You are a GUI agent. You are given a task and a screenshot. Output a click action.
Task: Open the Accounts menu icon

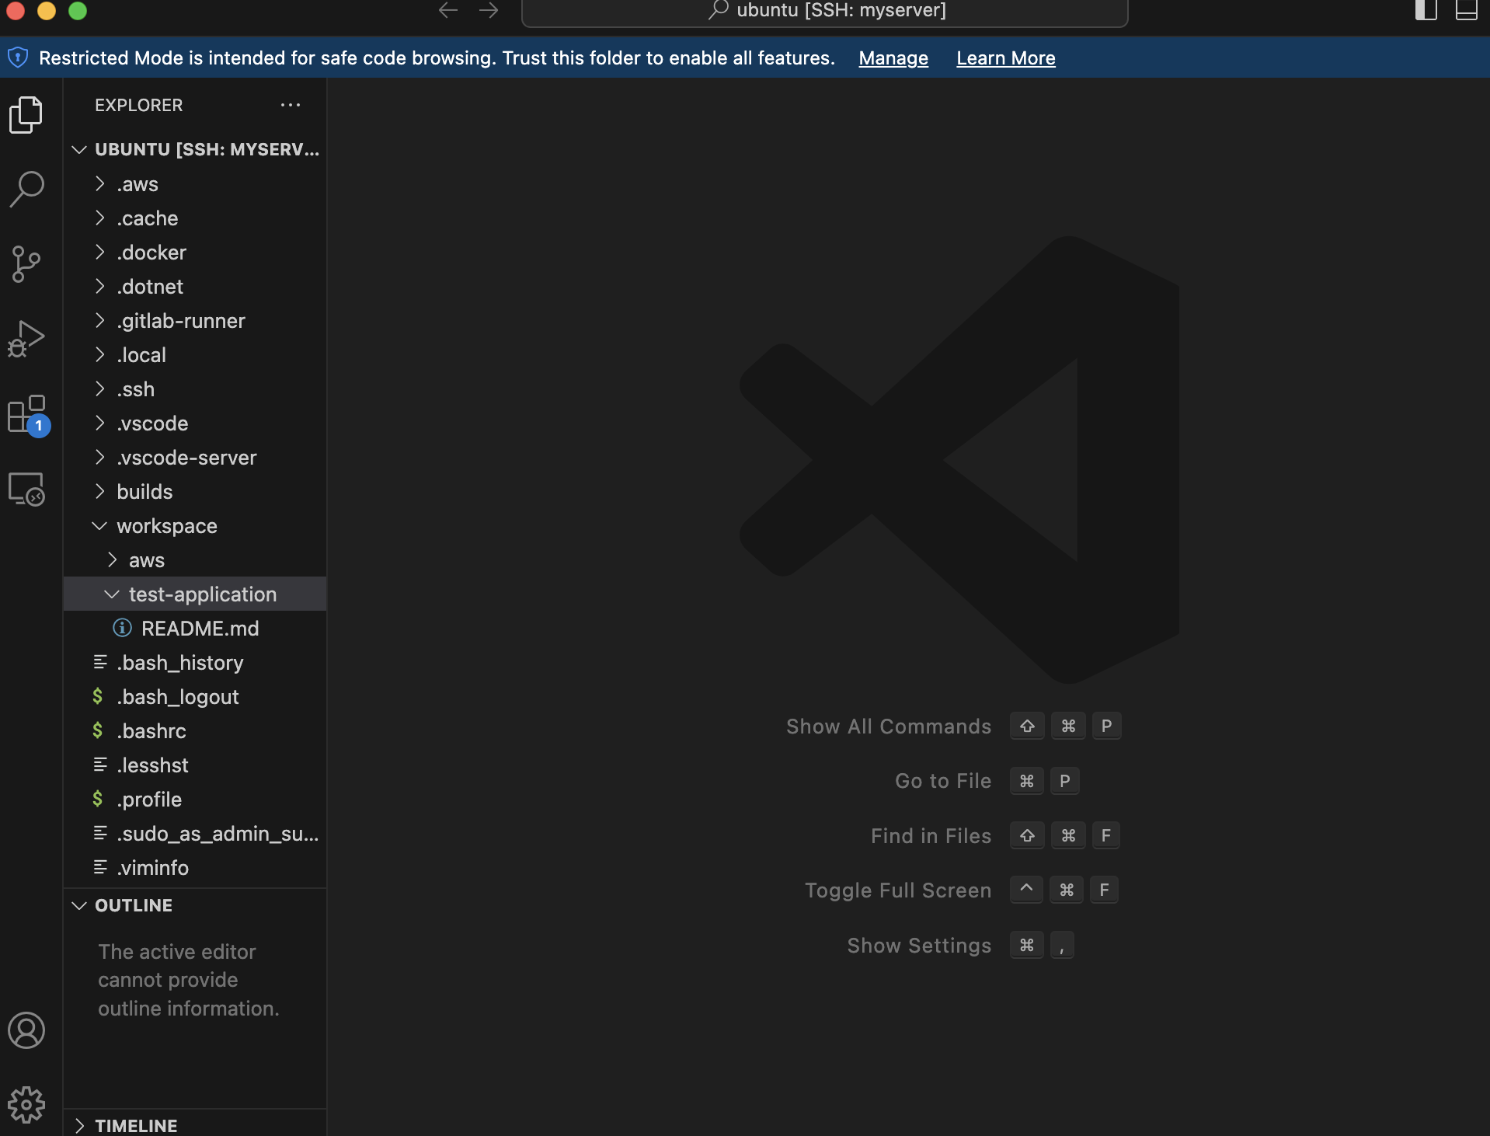[x=26, y=1030]
